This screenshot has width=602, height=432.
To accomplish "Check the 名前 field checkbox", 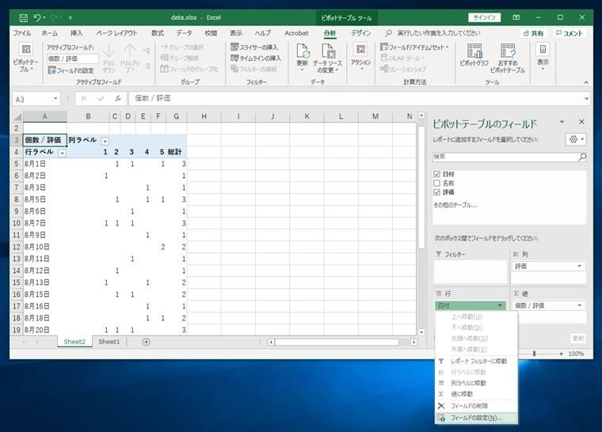I will click(x=437, y=183).
